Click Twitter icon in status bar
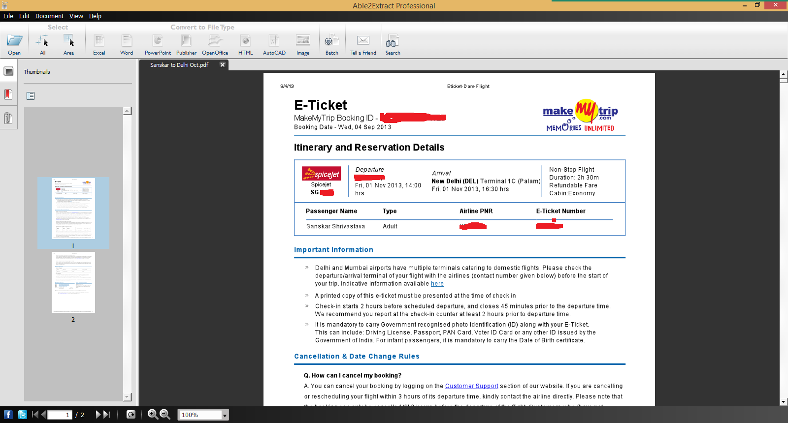This screenshot has width=788, height=423. [23, 415]
